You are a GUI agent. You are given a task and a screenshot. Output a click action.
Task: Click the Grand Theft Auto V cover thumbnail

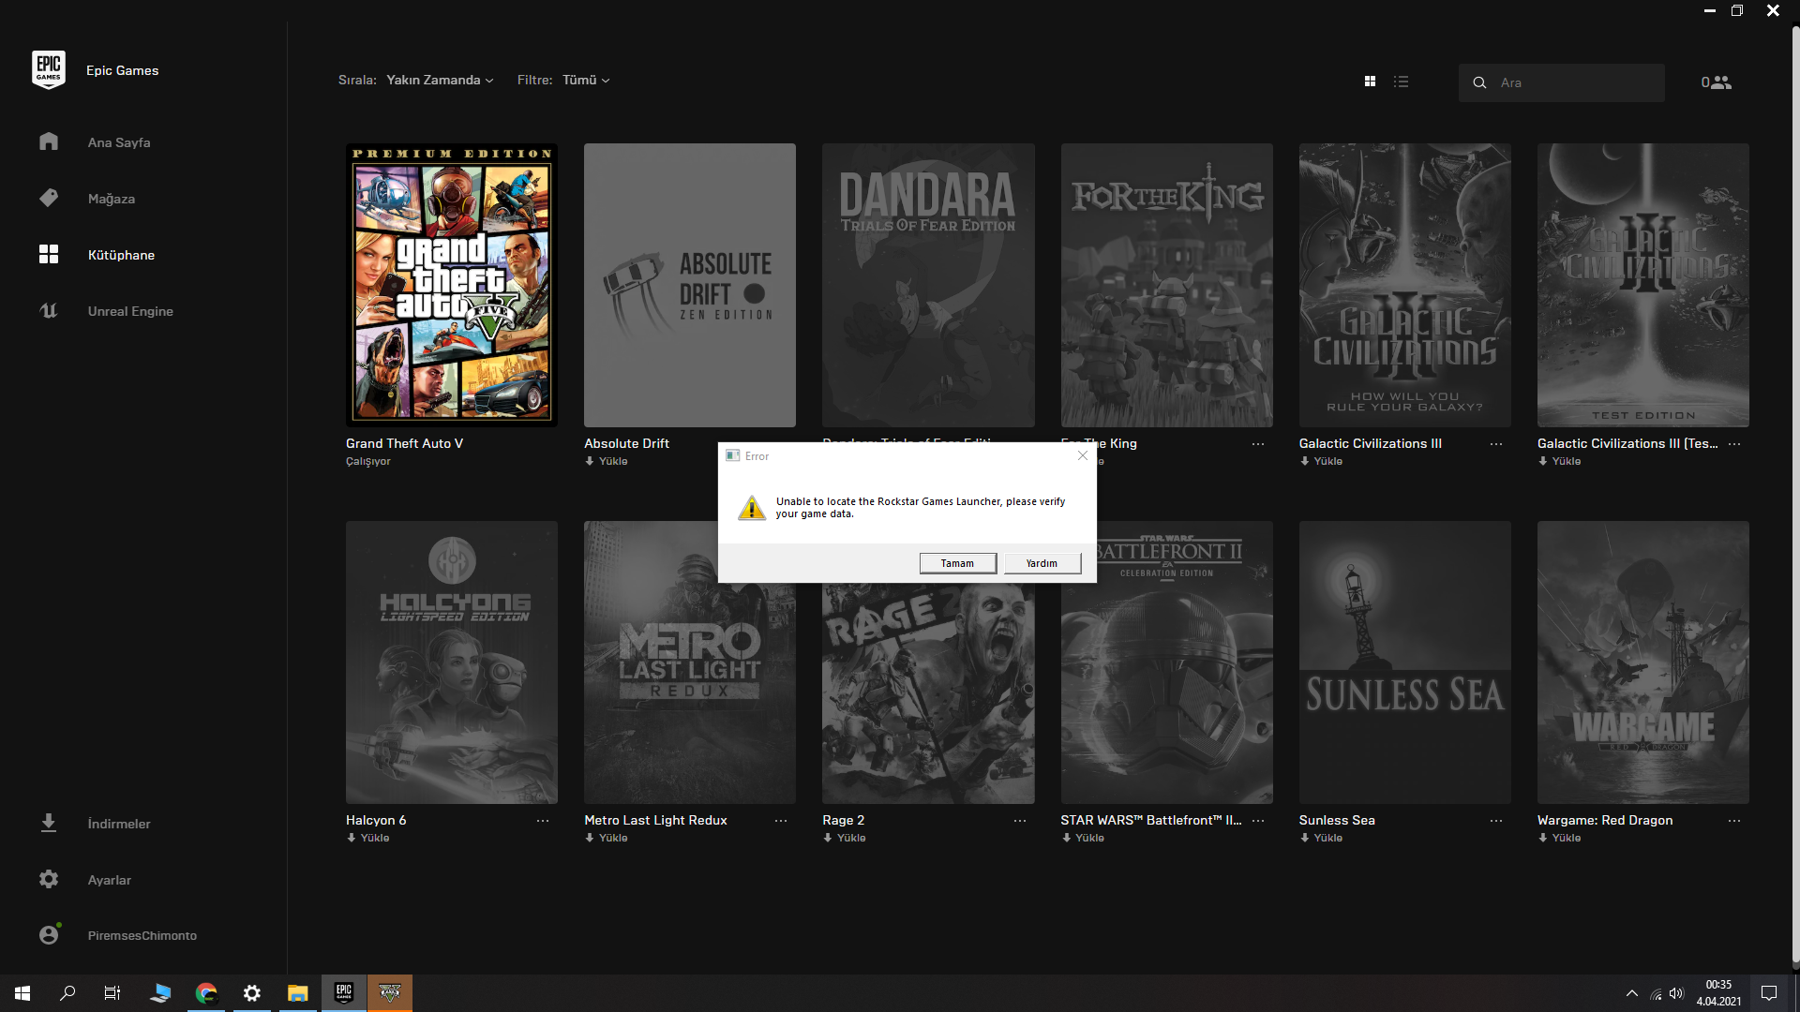pyautogui.click(x=451, y=285)
